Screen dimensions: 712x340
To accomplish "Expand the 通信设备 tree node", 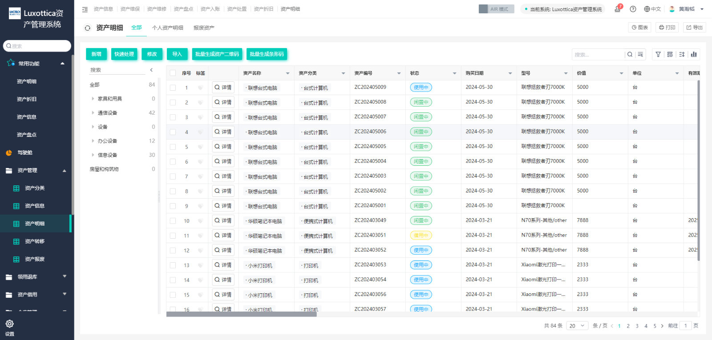I will pyautogui.click(x=93, y=113).
